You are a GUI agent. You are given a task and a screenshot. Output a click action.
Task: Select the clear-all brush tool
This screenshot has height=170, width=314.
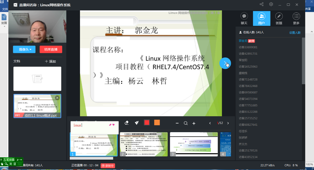point(137,123)
